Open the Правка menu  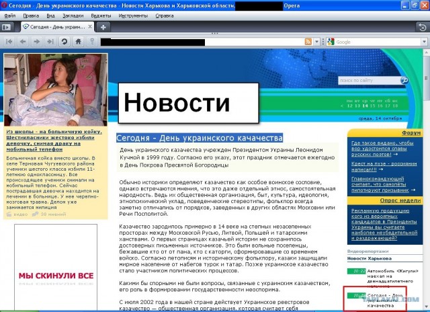click(31, 15)
